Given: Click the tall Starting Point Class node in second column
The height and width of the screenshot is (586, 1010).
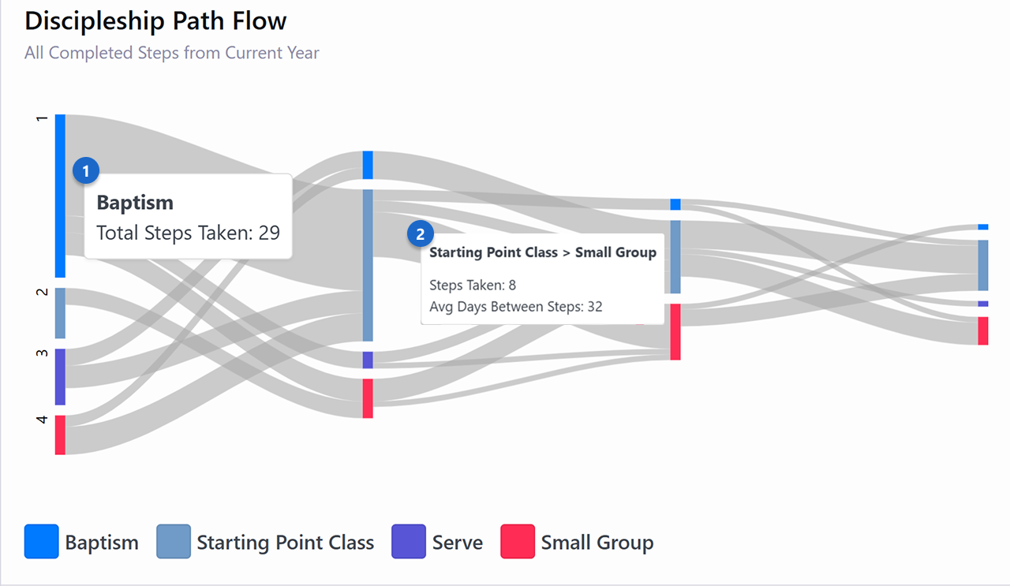Looking at the screenshot, I should pyautogui.click(x=368, y=264).
